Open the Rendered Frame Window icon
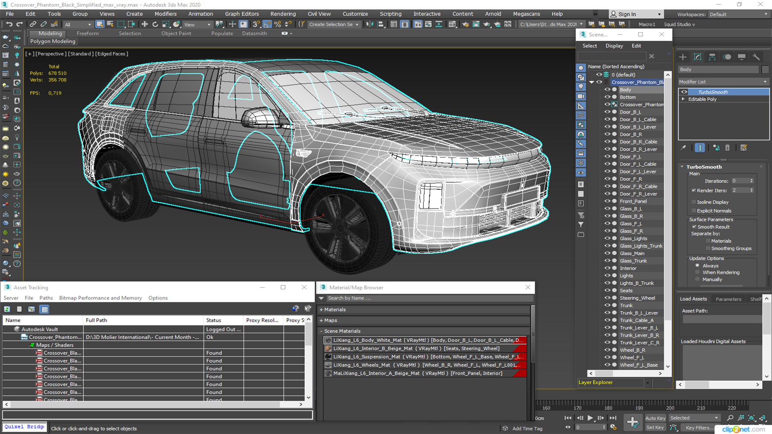Viewport: 772px width, 434px height. pyautogui.click(x=476, y=25)
